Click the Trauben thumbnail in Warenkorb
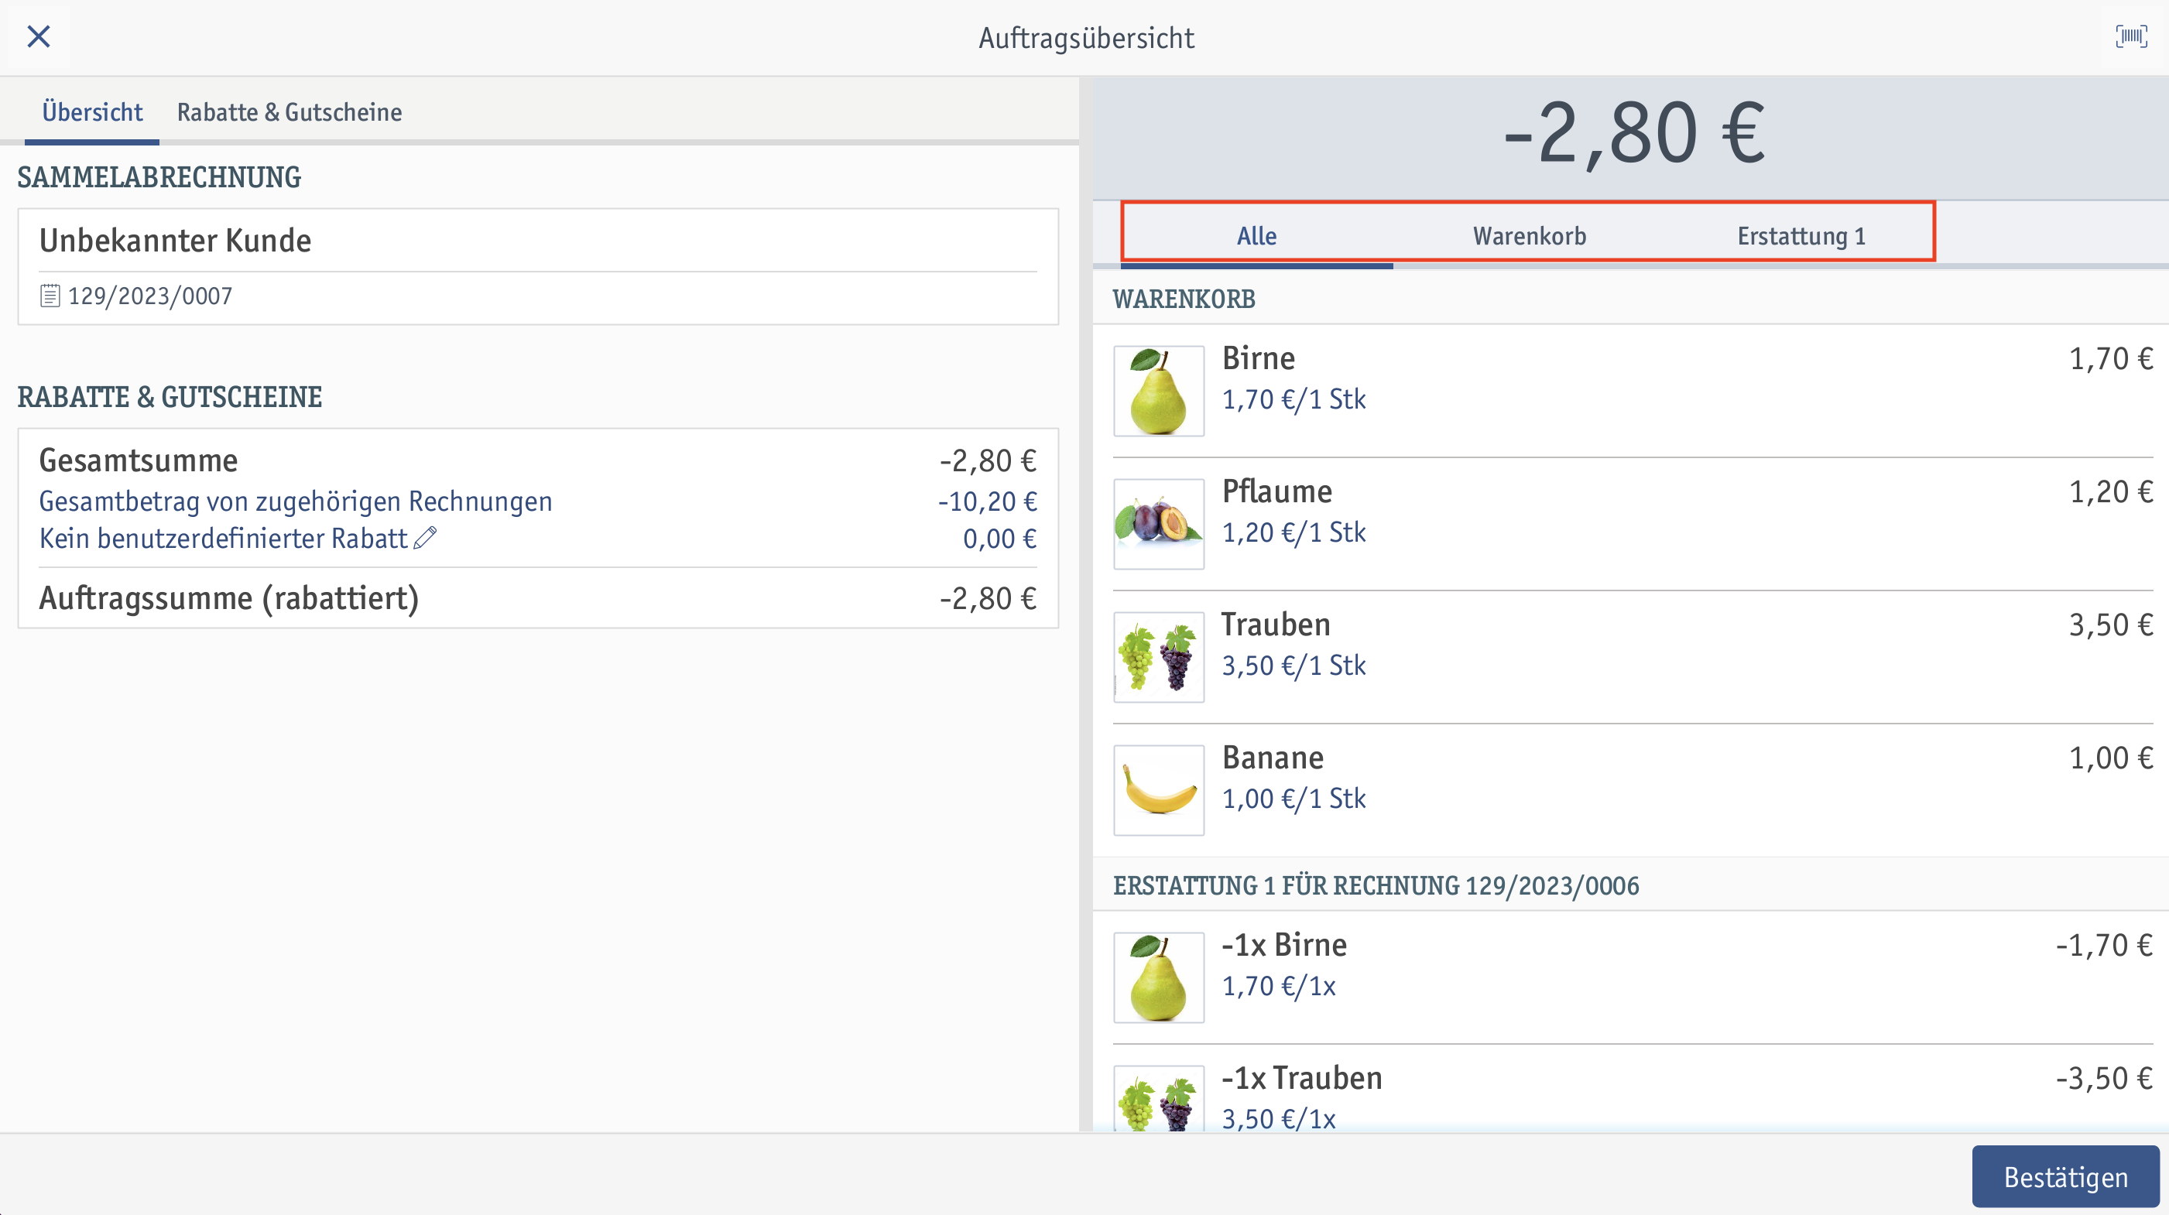This screenshot has height=1215, width=2169. point(1159,657)
